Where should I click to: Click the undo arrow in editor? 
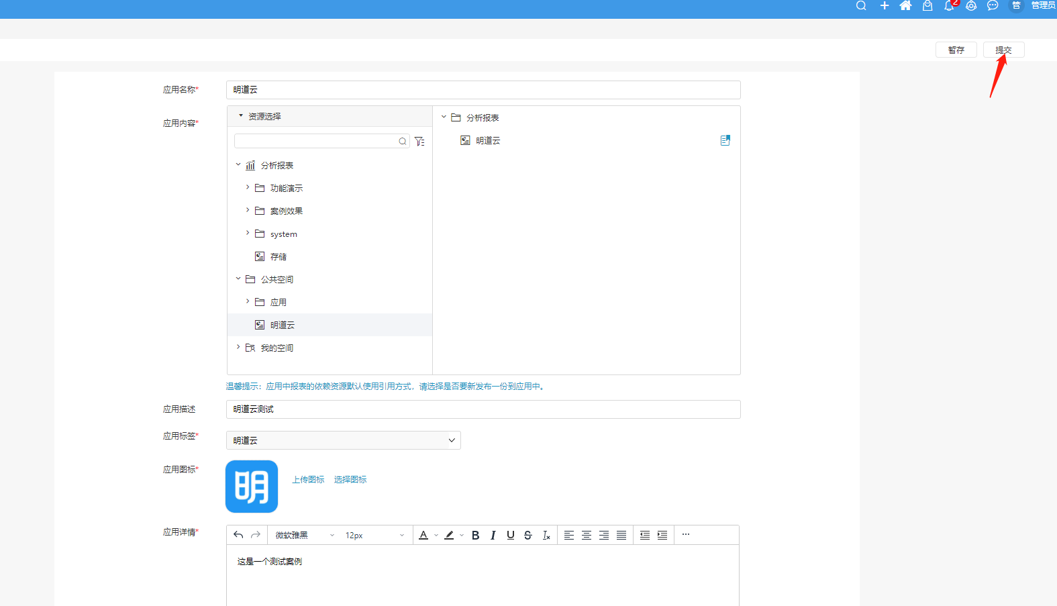(238, 536)
